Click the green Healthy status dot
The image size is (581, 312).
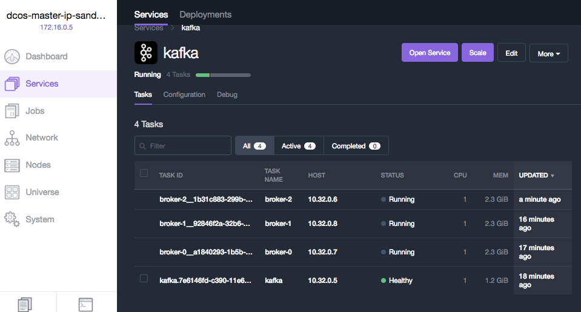click(x=383, y=280)
